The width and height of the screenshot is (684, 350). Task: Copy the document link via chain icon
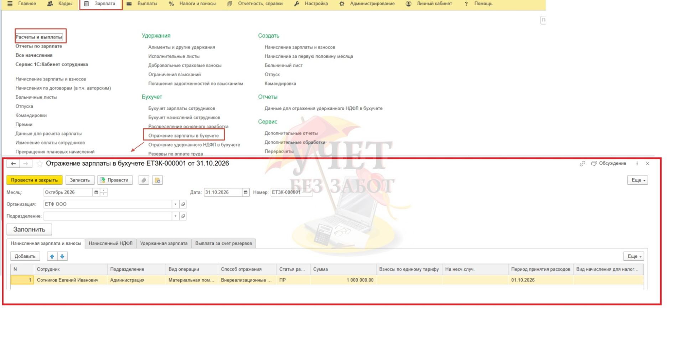click(x=582, y=164)
